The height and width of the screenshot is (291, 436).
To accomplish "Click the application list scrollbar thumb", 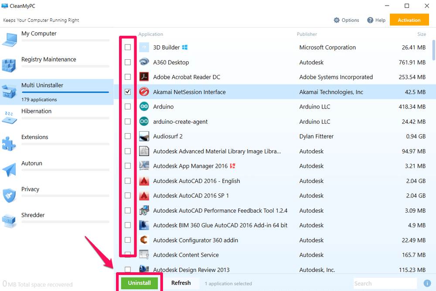I will (x=433, y=50).
